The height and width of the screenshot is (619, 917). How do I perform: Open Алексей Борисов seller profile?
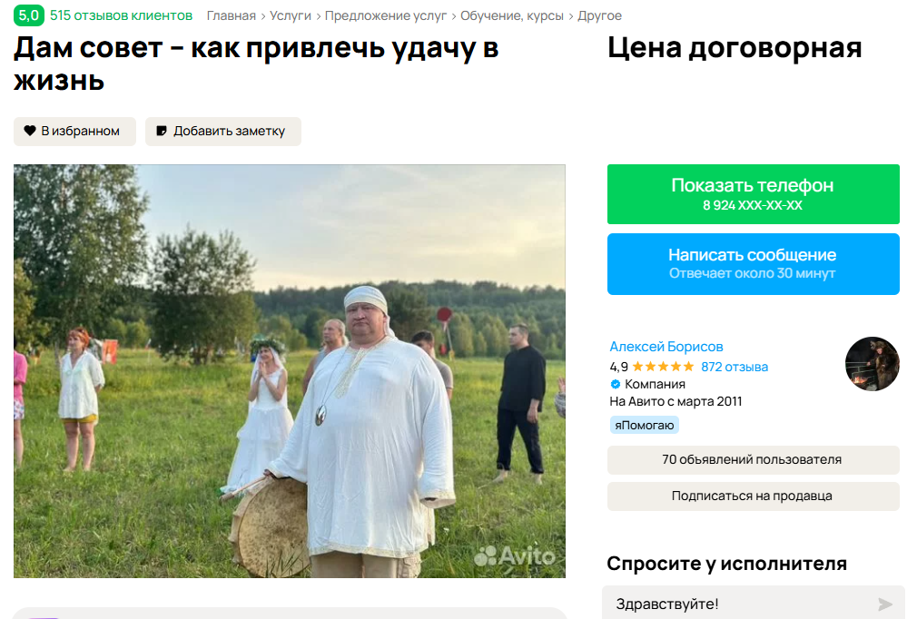click(x=666, y=347)
